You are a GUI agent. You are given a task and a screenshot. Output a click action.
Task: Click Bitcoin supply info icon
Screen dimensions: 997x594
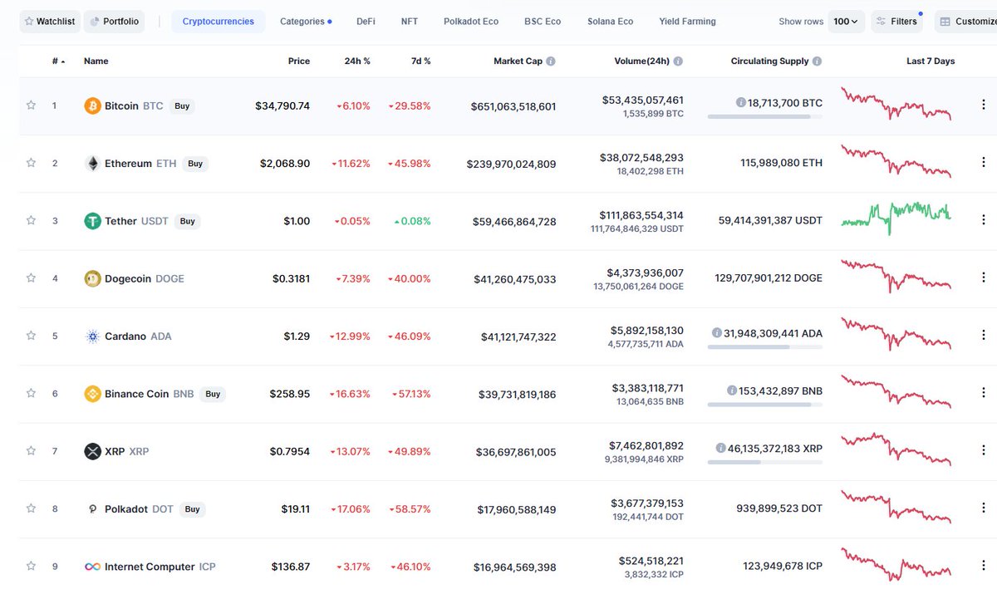coord(740,103)
